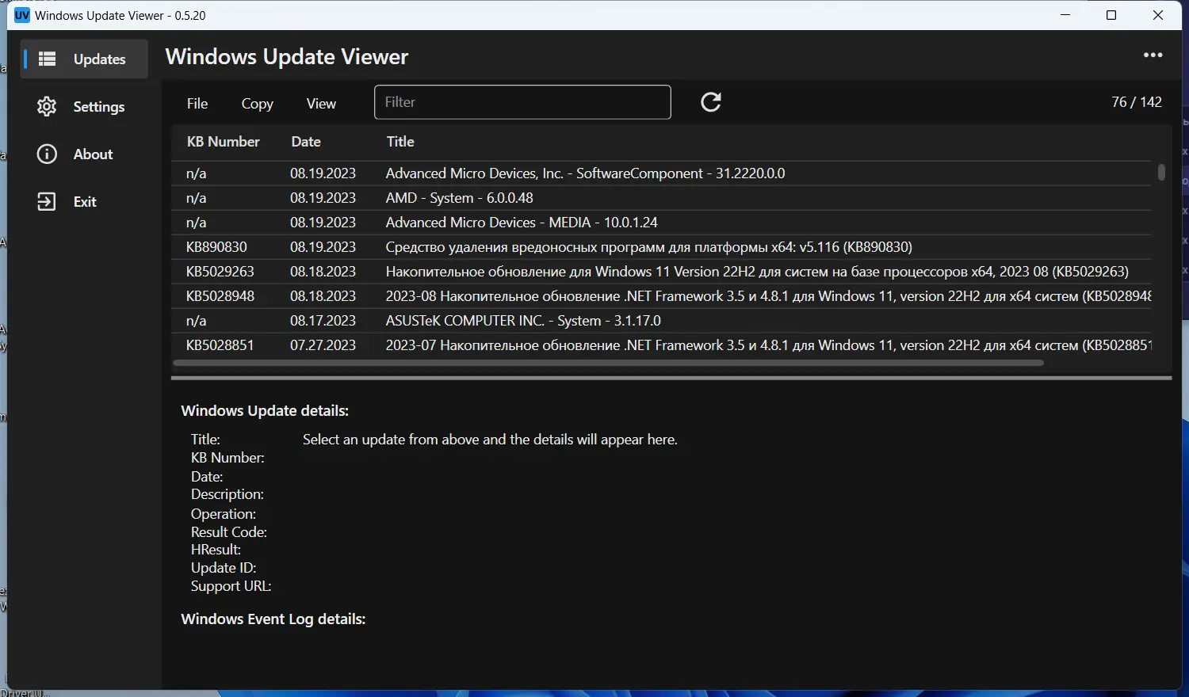Open the Copy menu
Image resolution: width=1189 pixels, height=697 pixels.
(257, 103)
